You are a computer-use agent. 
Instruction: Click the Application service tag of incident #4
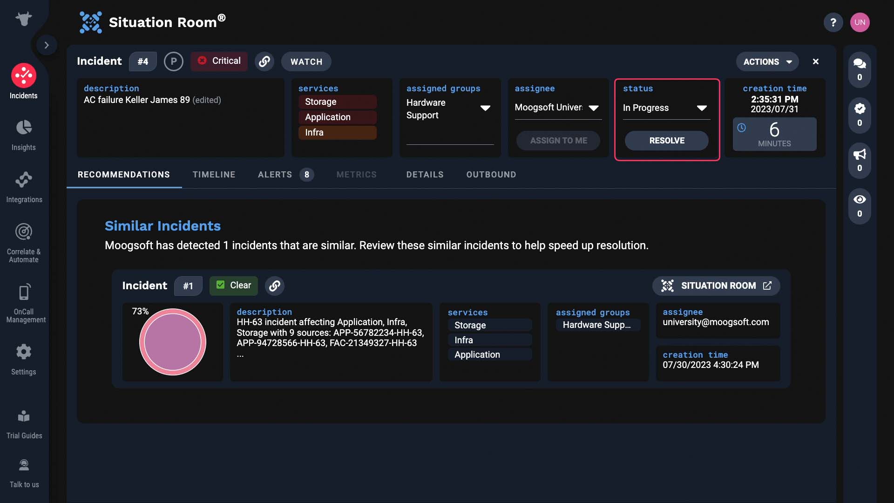(338, 117)
